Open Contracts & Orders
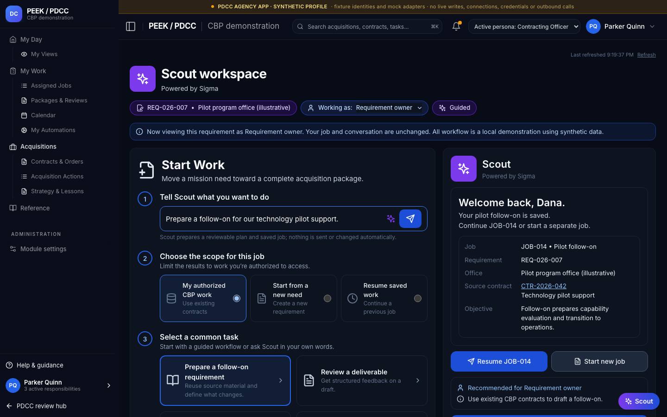Image resolution: width=667 pixels, height=417 pixels. tap(57, 162)
